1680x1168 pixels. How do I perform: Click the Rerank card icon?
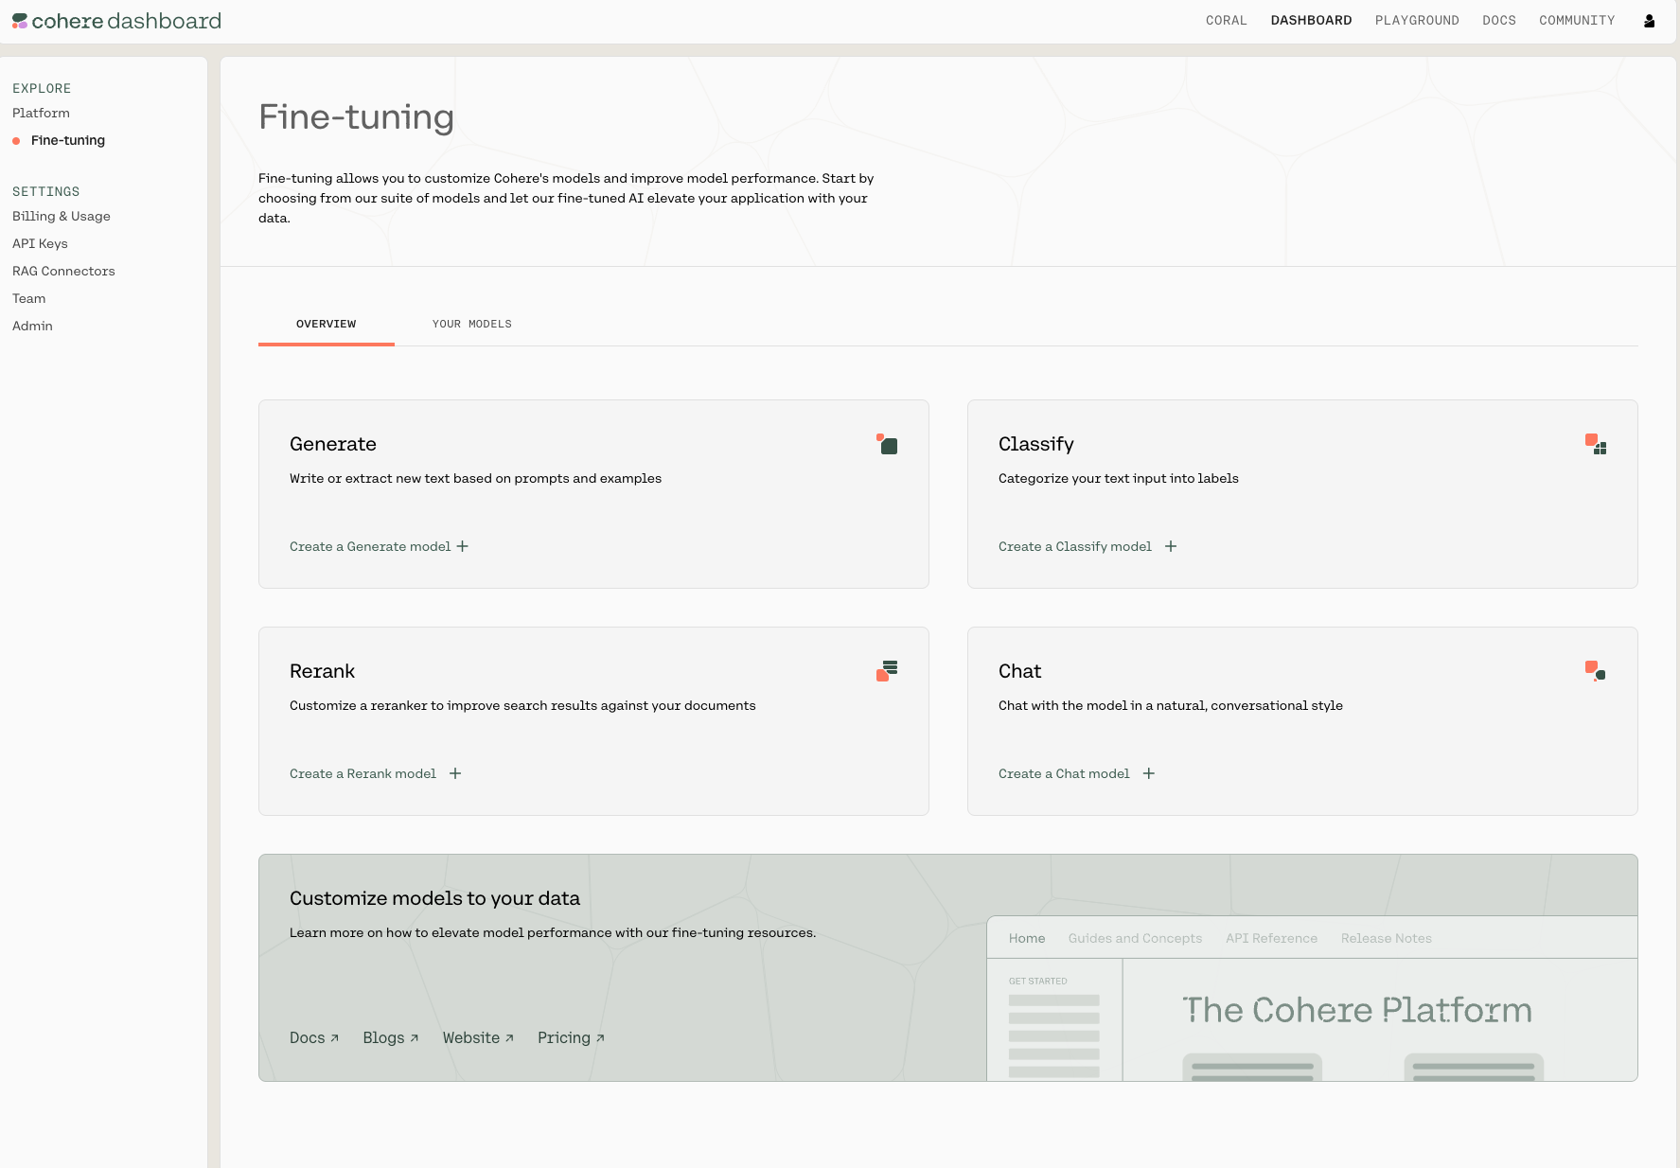pos(887,671)
